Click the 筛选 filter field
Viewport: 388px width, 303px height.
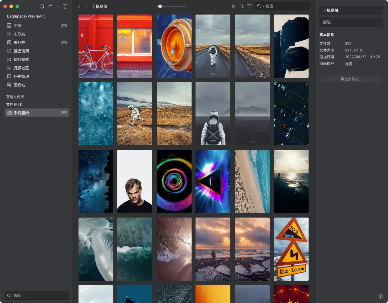coord(37,295)
